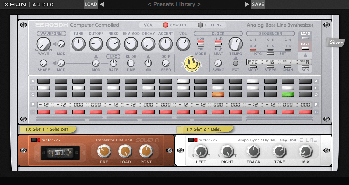
Task: Click the TEMPO knob in Clock section
Action: coord(235,44)
